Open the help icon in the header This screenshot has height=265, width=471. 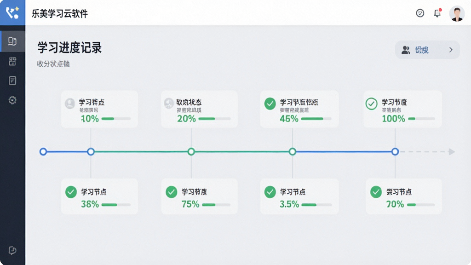[x=420, y=13]
